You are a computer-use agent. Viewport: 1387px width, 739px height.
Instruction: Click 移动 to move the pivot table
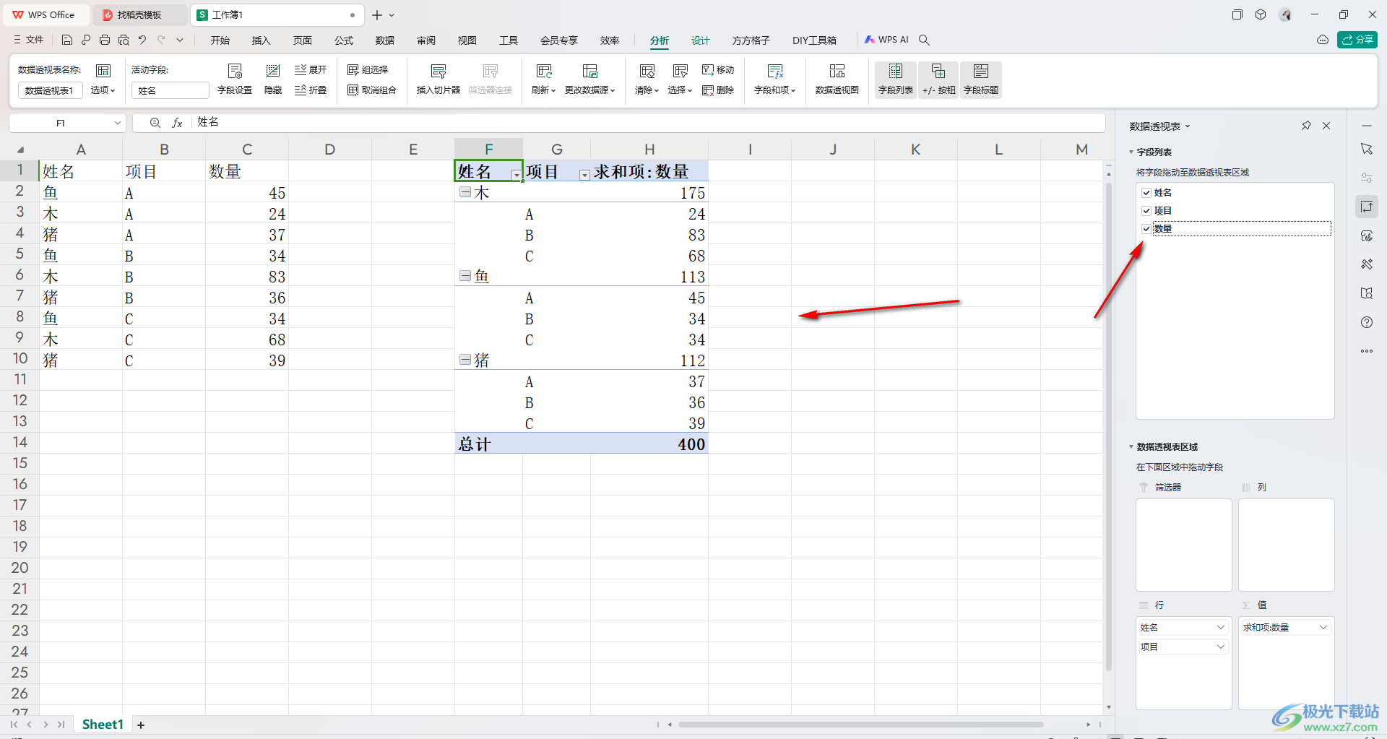tap(718, 70)
